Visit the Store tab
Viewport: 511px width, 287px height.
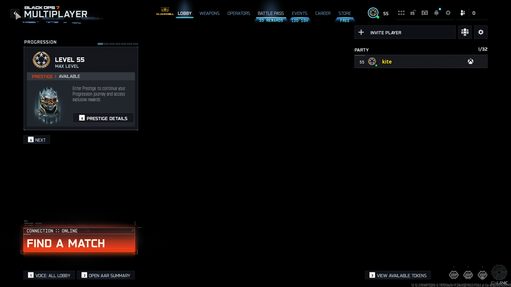point(345,13)
